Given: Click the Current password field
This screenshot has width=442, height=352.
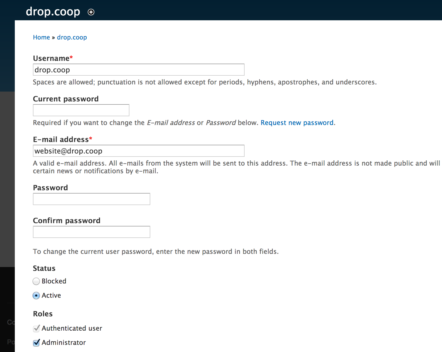Looking at the screenshot, I should point(81,110).
